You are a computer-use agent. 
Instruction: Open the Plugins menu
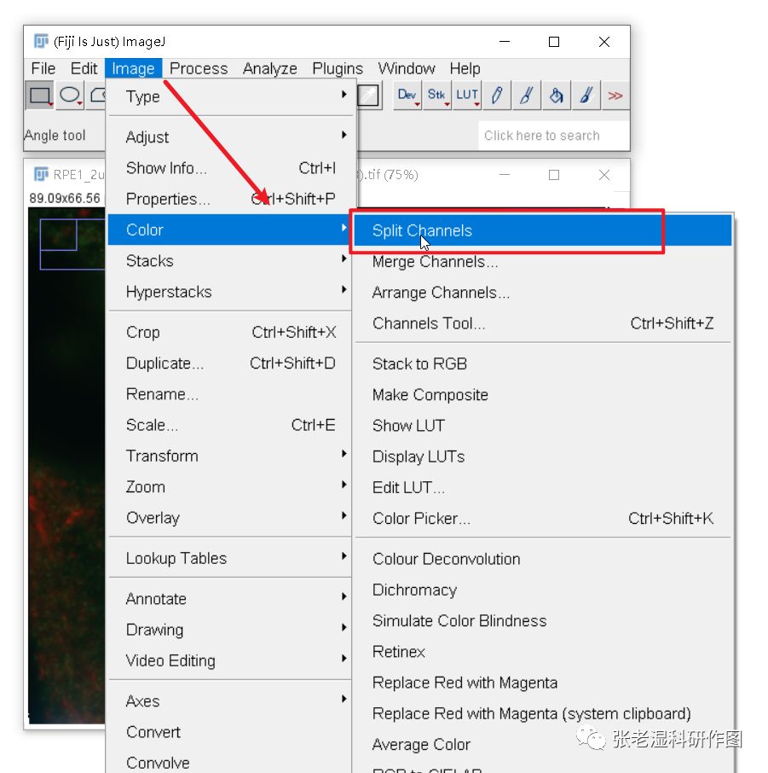click(338, 68)
